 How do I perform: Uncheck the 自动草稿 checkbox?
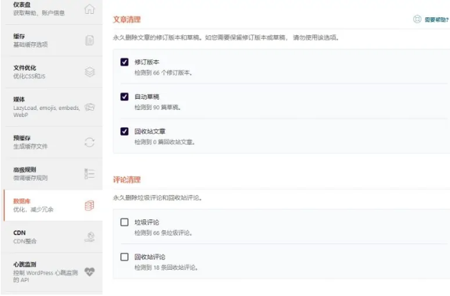click(x=124, y=97)
